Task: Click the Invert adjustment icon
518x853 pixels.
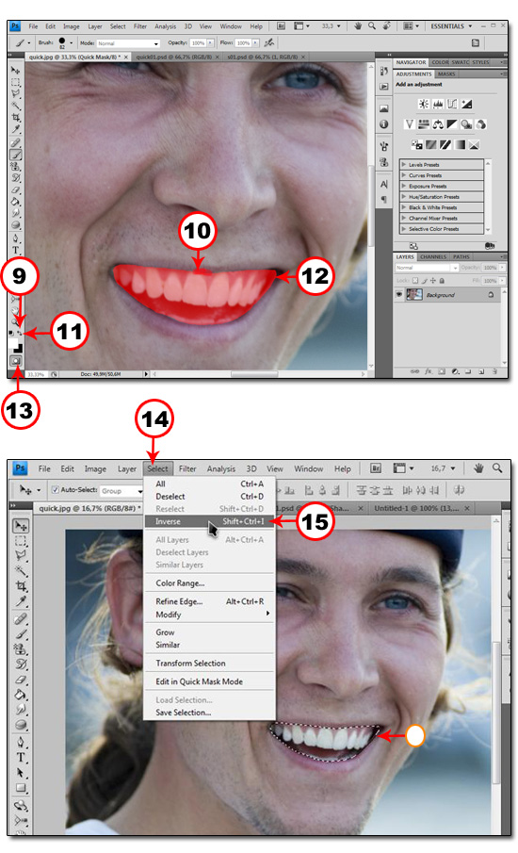Action: [x=417, y=145]
